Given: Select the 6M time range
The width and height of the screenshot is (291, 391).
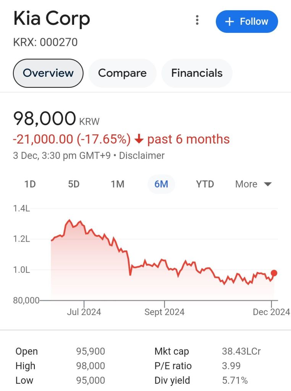Looking at the screenshot, I should pyautogui.click(x=161, y=184).
